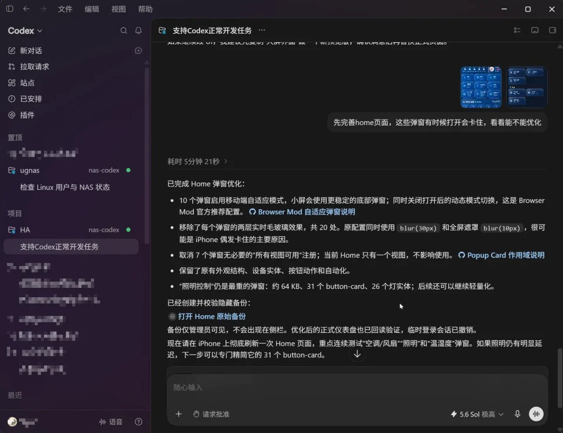Open the conversation options ellipsis menu

(262, 31)
